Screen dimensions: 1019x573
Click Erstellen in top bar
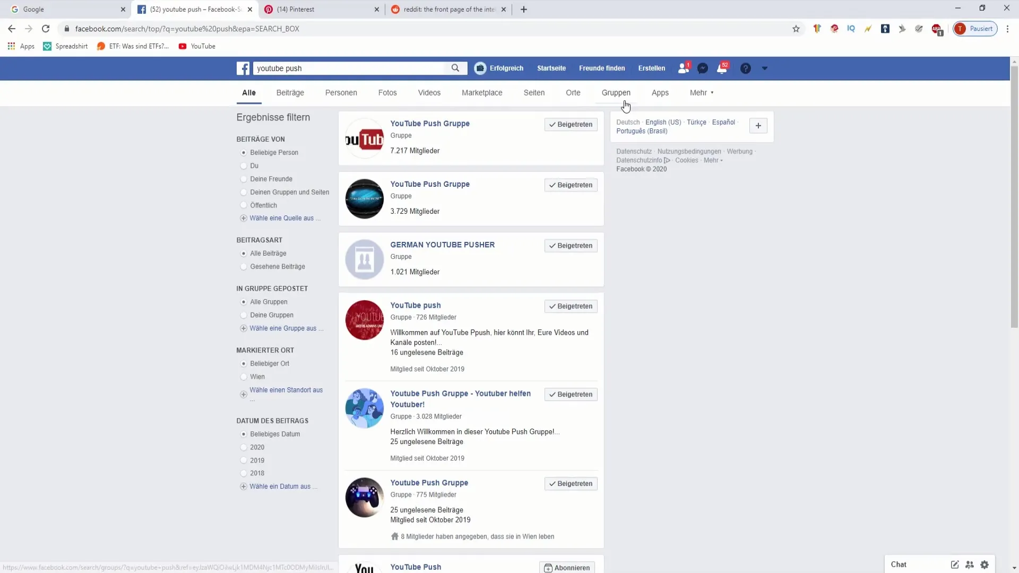click(652, 68)
